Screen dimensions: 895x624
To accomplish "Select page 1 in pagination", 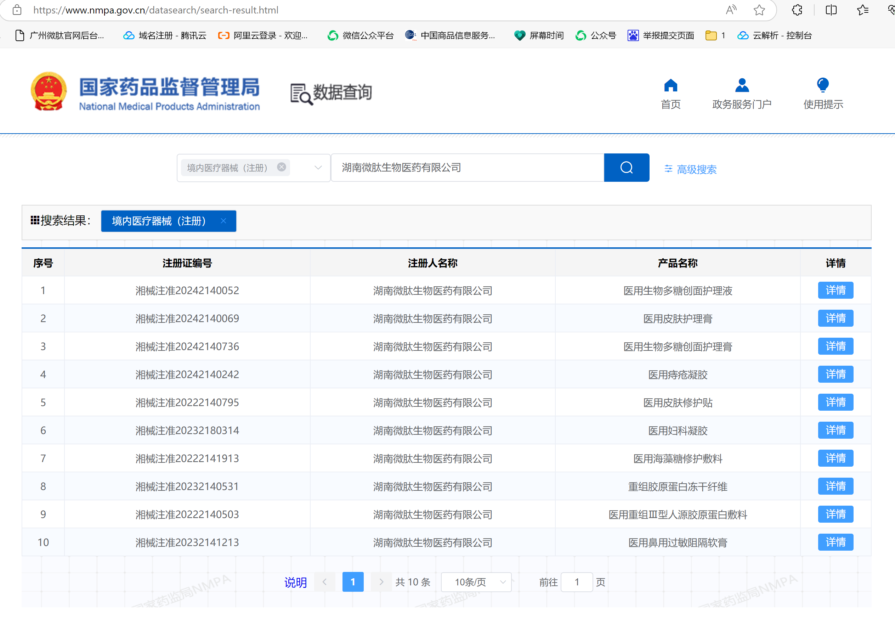I will click(353, 582).
